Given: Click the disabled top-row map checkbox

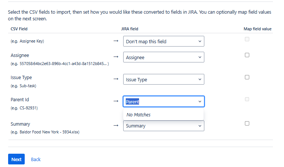Looking at the screenshot, I should (247, 39).
